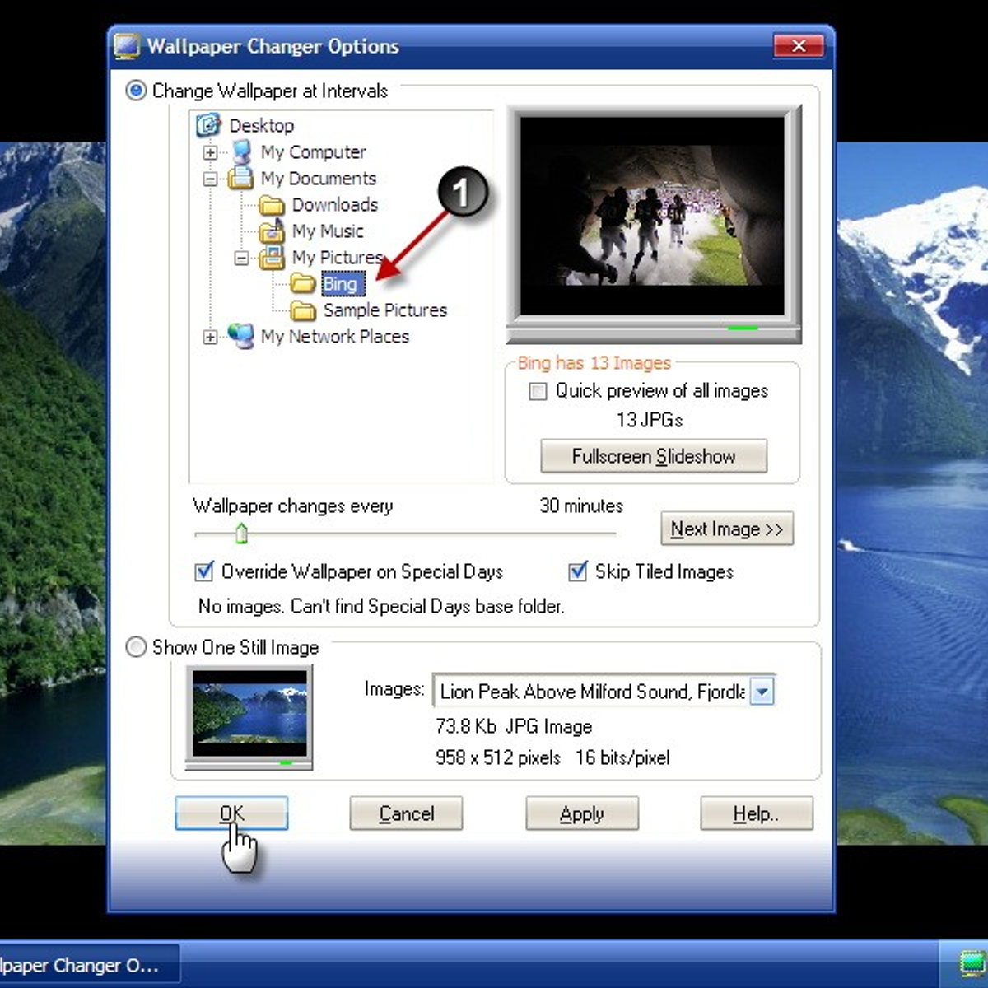Click the My Network Places icon
The height and width of the screenshot is (988, 988).
point(241,336)
